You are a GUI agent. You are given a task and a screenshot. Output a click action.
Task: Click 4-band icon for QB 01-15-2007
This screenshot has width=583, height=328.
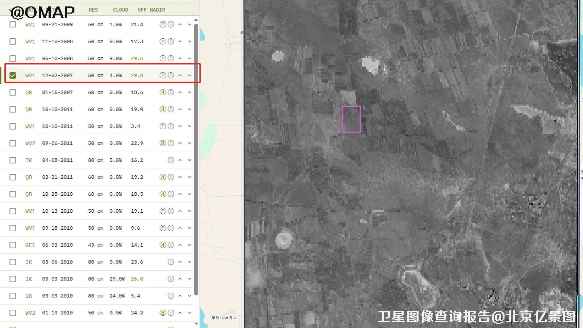tap(163, 92)
